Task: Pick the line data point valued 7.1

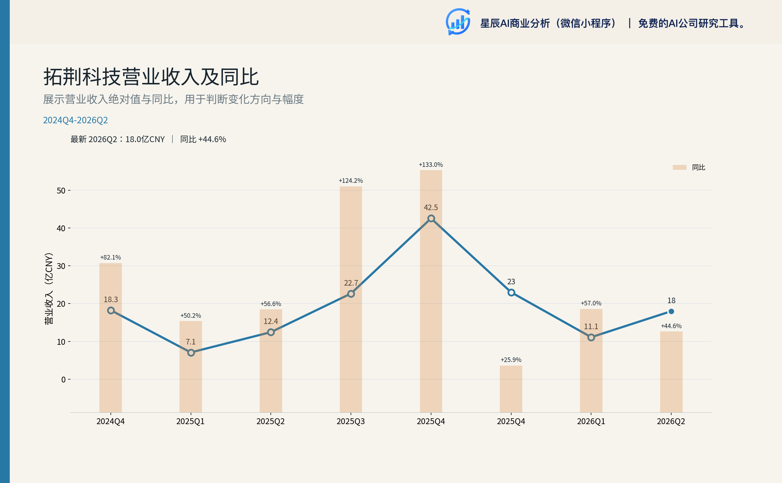Action: [x=191, y=353]
